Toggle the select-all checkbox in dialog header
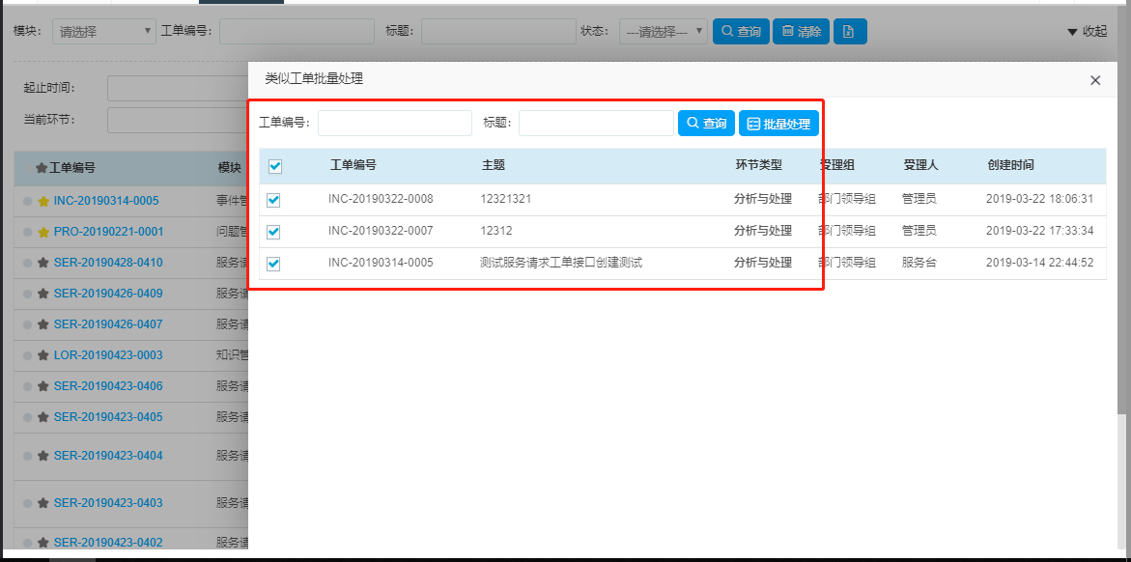The height and width of the screenshot is (562, 1131). pyautogui.click(x=275, y=167)
